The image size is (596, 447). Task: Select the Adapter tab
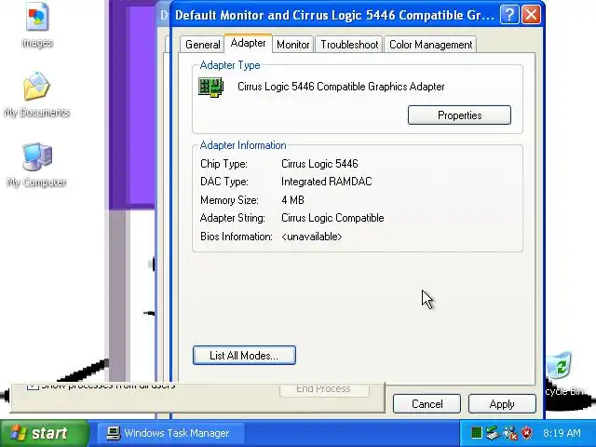[x=249, y=43]
